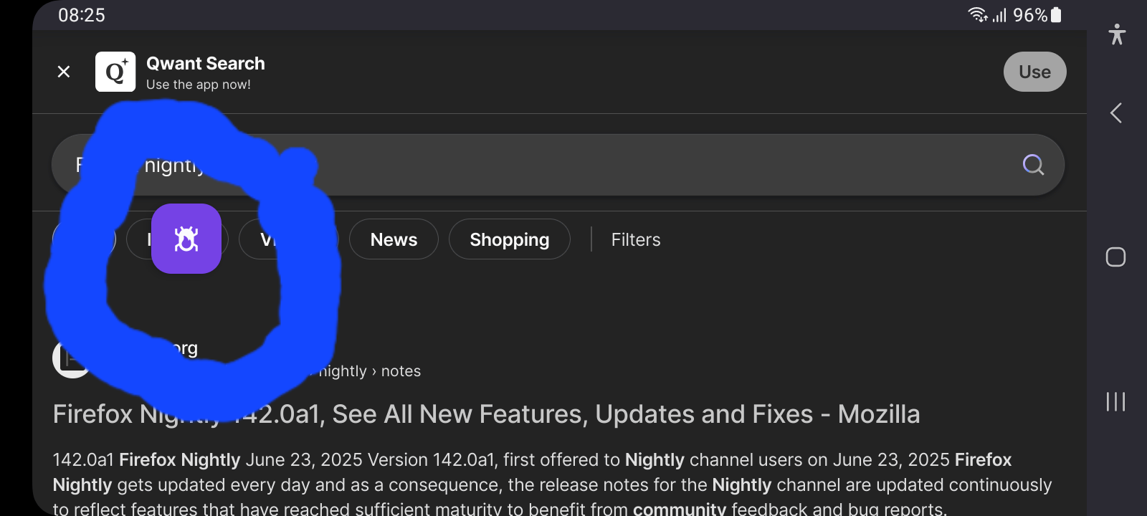Screen dimensions: 1147x516
Task: Tap the accessibility figure icon
Action: pyautogui.click(x=1116, y=34)
